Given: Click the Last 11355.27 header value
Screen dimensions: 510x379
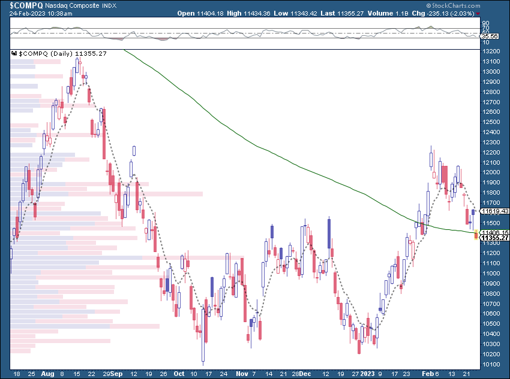Looking at the screenshot, I should click(x=342, y=14).
